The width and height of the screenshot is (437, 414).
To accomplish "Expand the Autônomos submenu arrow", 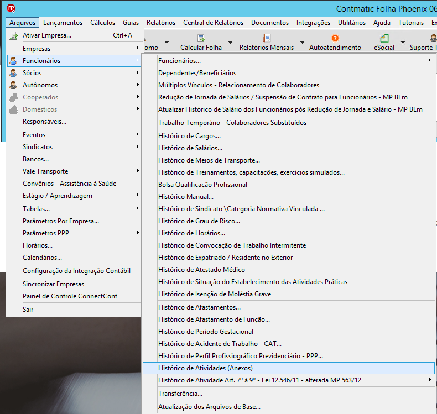I will click(x=137, y=85).
